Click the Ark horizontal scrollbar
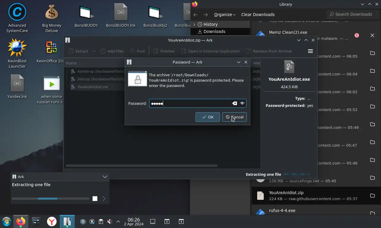 [141, 166]
